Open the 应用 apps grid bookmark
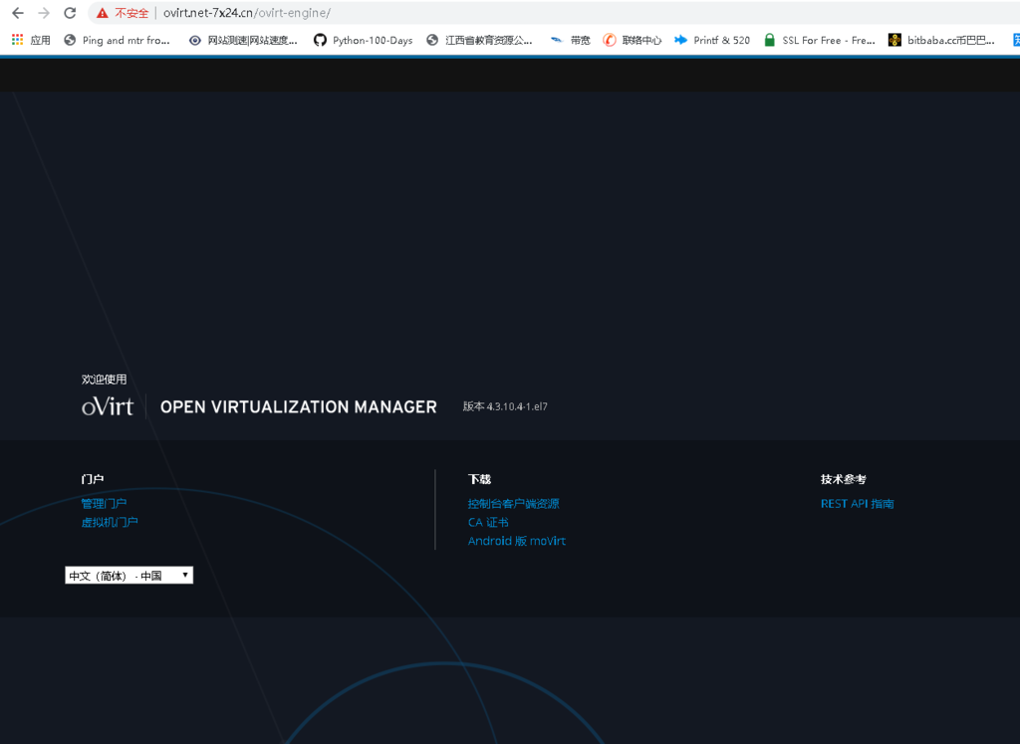The image size is (1020, 744). (31, 40)
